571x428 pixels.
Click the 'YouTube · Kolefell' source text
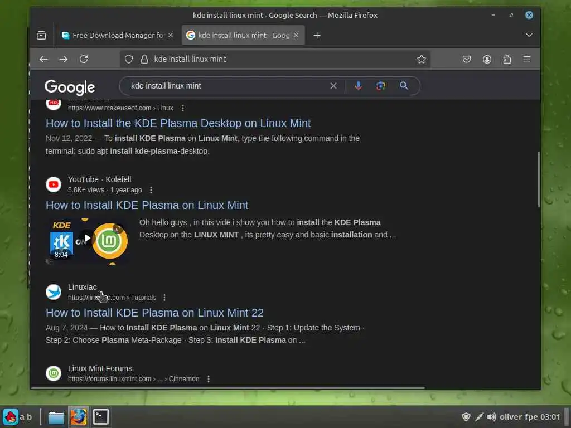pyautogui.click(x=99, y=179)
